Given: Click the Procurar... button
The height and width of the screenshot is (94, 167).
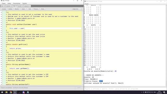Looking at the screenshot, I should [36, 9].
